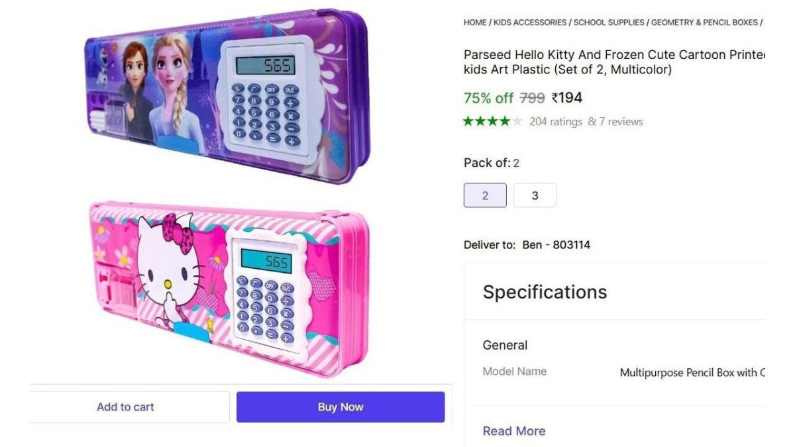The image size is (795, 447).
Task: Select Pack of 2 option
Action: coord(484,195)
